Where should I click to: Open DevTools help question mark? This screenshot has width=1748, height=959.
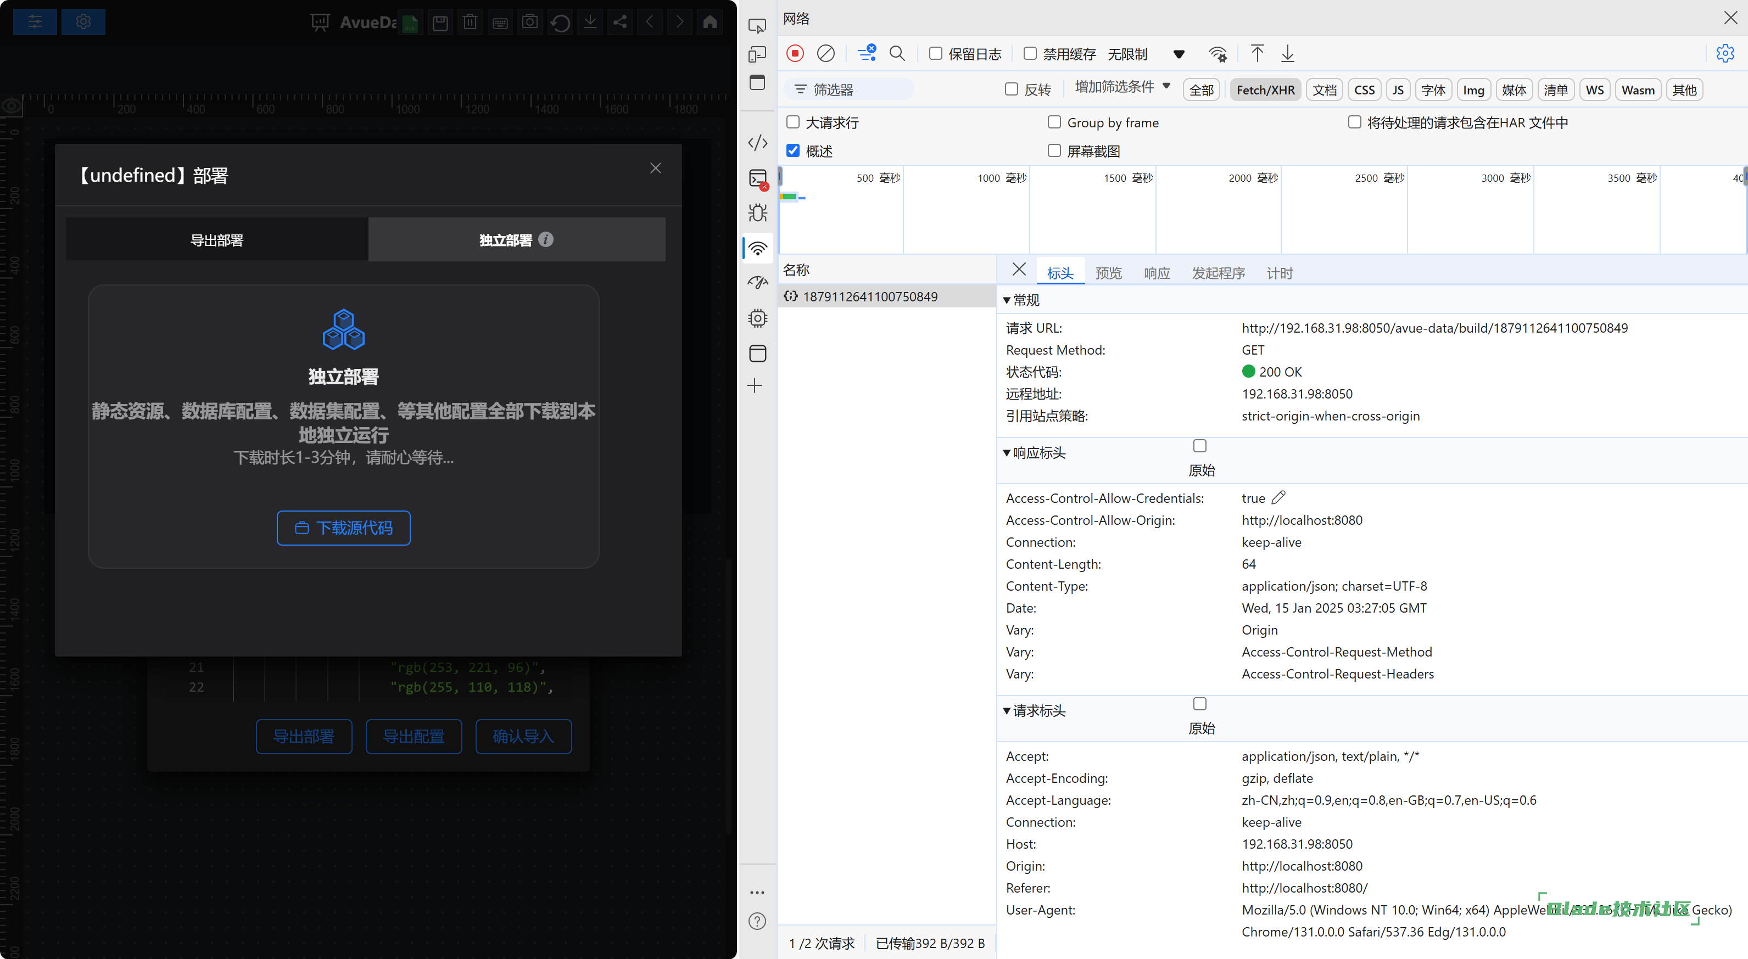click(757, 921)
